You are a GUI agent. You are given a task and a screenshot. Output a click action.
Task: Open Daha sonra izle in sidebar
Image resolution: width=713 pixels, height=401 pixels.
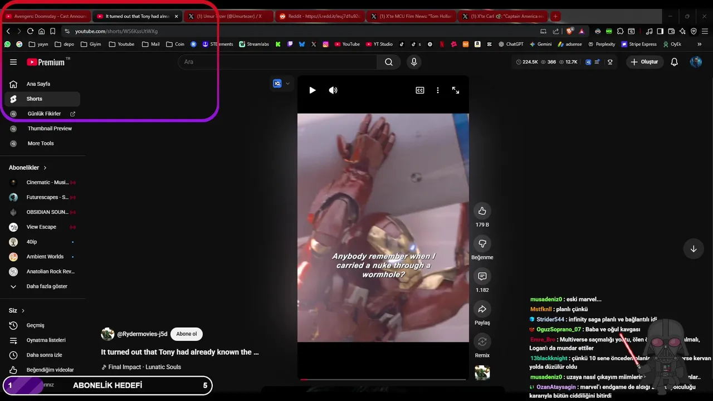click(x=42, y=355)
